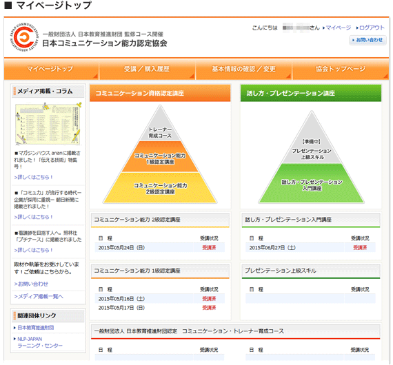Select 話し方・プレゼンテーション入門講座 pyramid tier
Screen dimensions: 393x365
[x=312, y=184]
